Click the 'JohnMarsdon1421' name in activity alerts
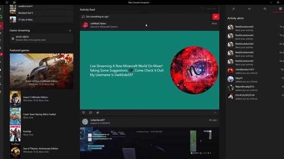The width and height of the screenshot is (284, 159). tap(245, 70)
